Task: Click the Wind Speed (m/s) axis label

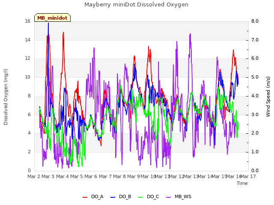Action: [268, 97]
